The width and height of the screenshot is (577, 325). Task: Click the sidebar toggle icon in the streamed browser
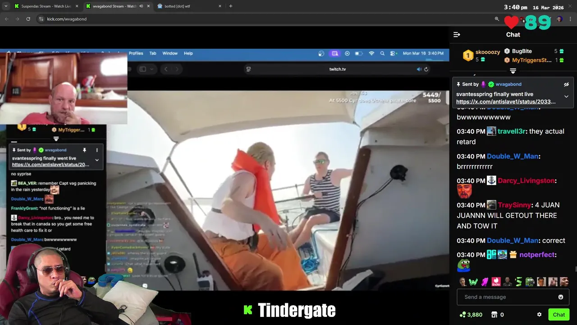pos(142,69)
